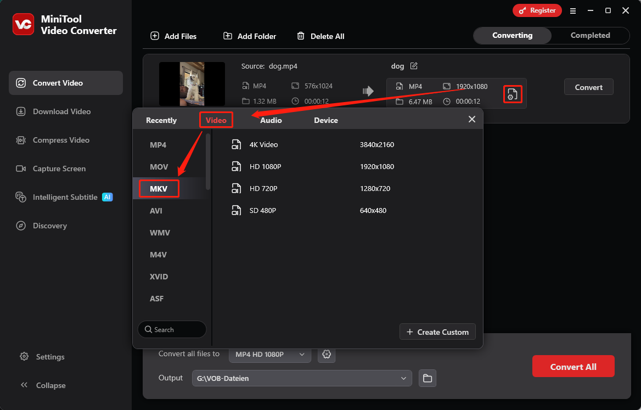This screenshot has height=410, width=641.
Task: Click the Add Files icon
Action: [x=154, y=36]
